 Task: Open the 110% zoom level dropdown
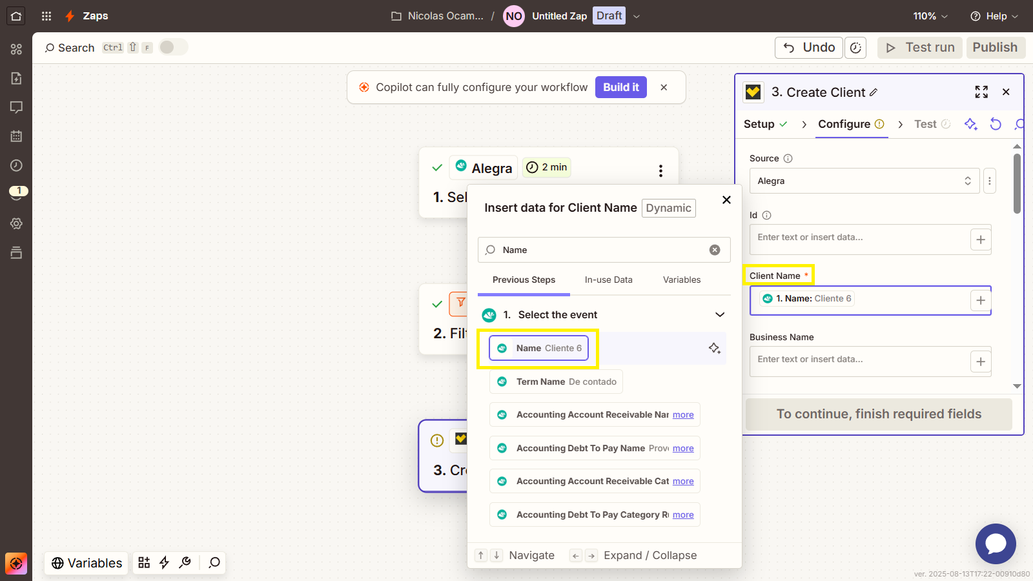930,16
